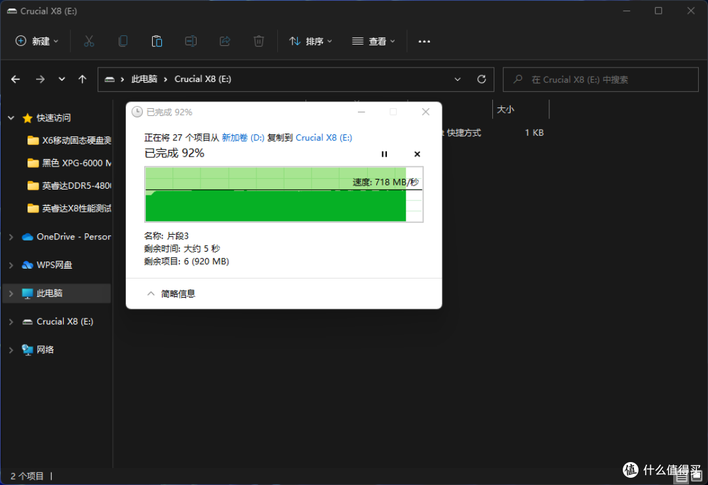Minimize the copy progress dialog
Viewport: 708px width, 485px height.
coord(361,112)
